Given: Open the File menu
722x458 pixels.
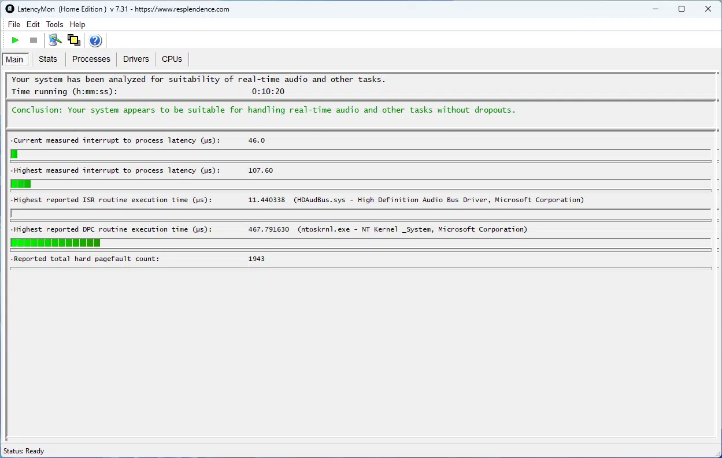Looking at the screenshot, I should (14, 24).
